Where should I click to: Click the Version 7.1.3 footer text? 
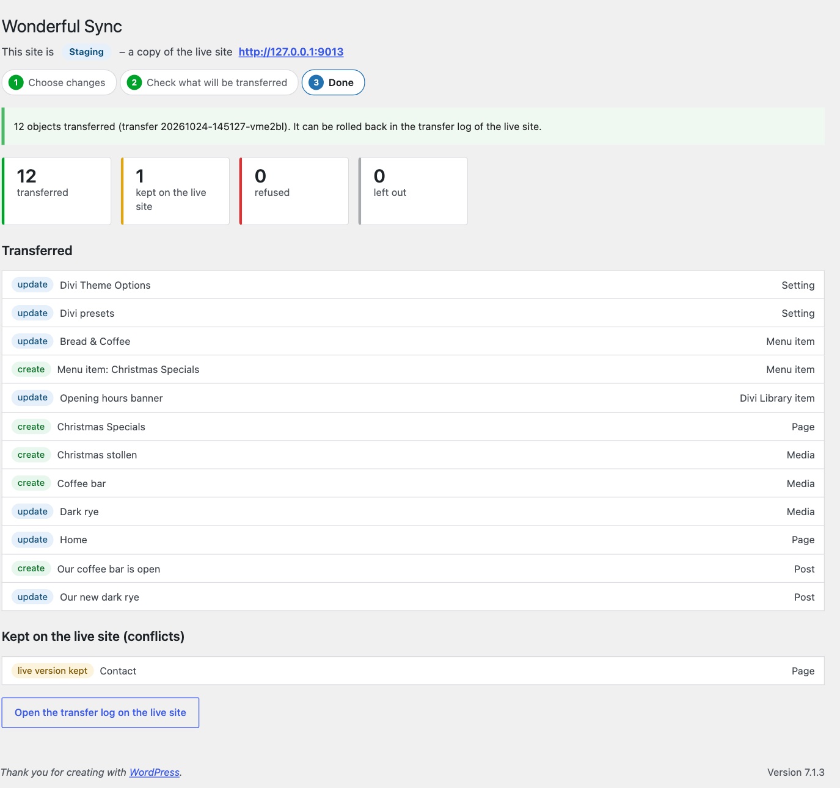(x=795, y=772)
